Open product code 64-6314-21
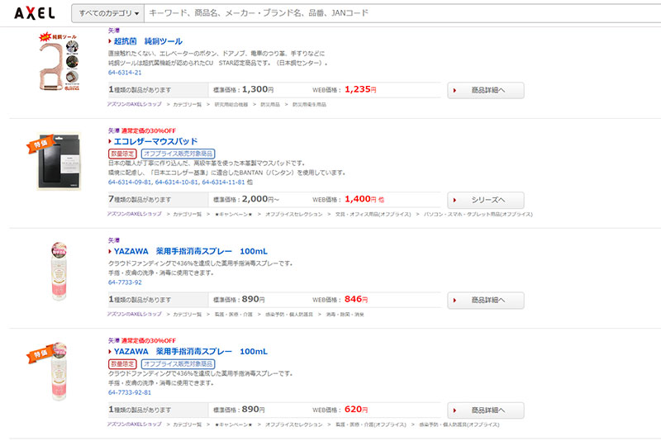Viewport: 661px width, 441px height. click(125, 73)
